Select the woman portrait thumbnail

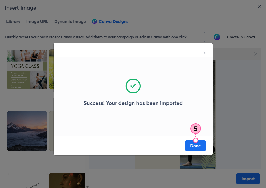(x=67, y=180)
